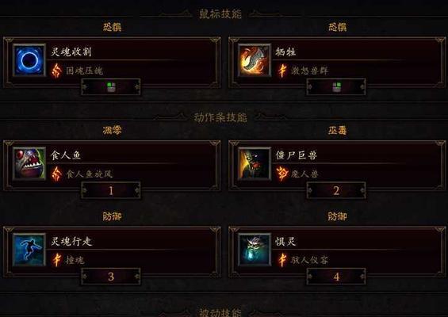Screen dimensions: 448x317
Task: Click the 撞魂 rune name text
Action: tap(75, 260)
